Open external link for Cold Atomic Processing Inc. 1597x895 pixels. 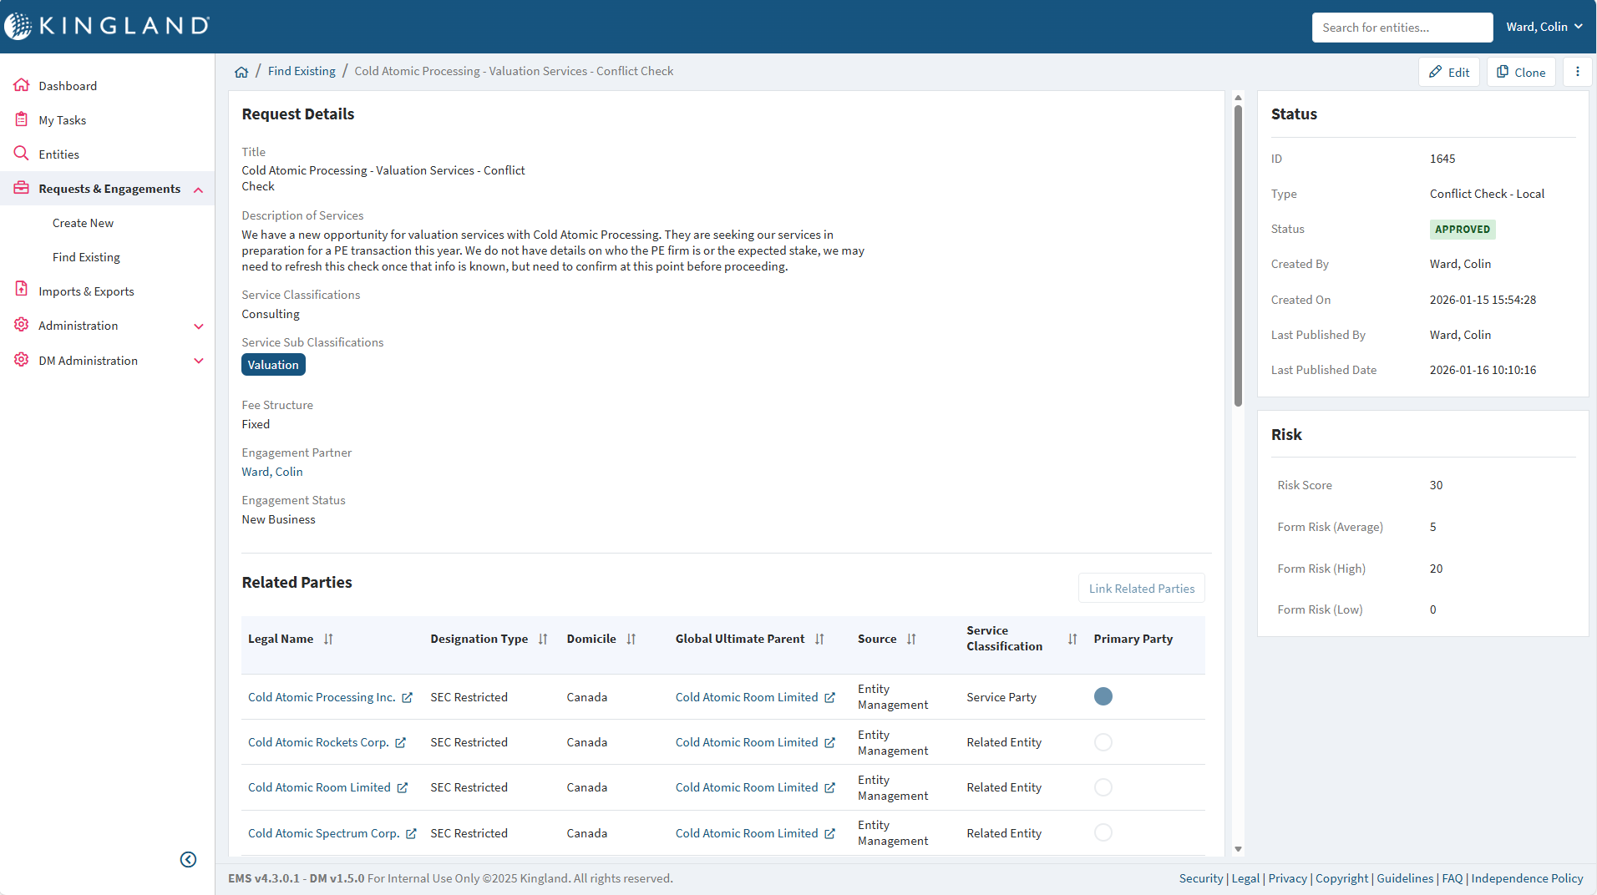click(x=408, y=697)
